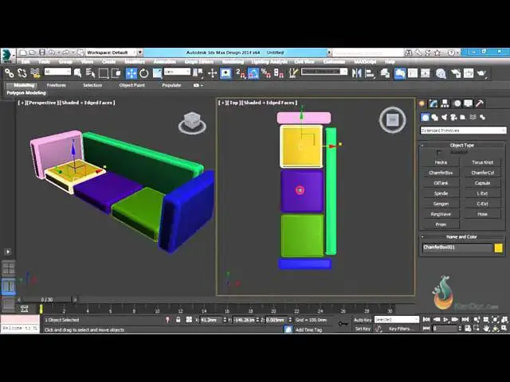Open the Hierarchy command panel tab
510x382 pixels.
445,103
